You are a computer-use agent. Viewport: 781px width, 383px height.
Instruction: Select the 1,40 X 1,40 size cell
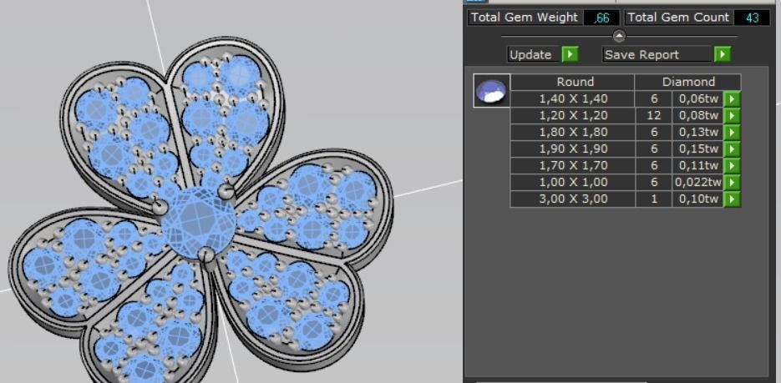tap(573, 99)
